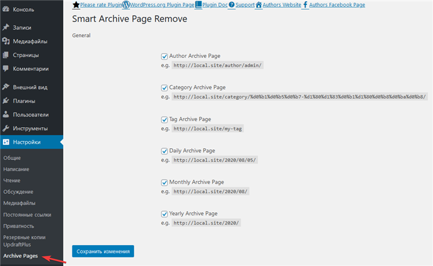This screenshot has height=266, width=433.
Task: Click the pages icon beside Страницы
Action: [6, 55]
